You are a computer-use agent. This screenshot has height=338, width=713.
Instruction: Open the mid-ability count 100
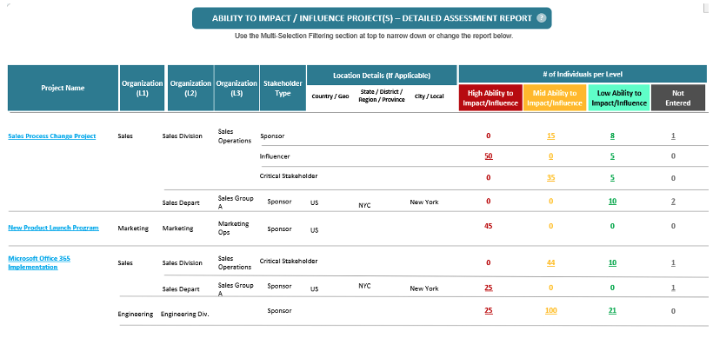[x=550, y=311]
